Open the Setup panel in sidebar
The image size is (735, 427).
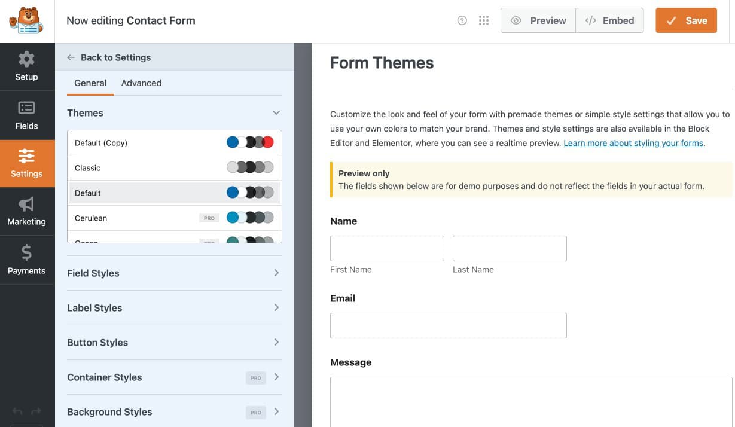click(x=26, y=66)
